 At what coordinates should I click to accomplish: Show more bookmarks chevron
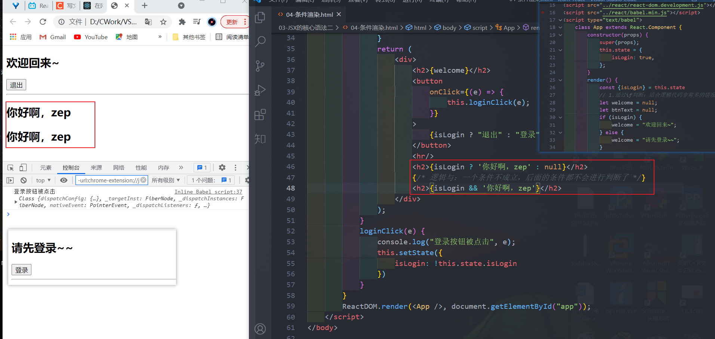[x=160, y=37]
